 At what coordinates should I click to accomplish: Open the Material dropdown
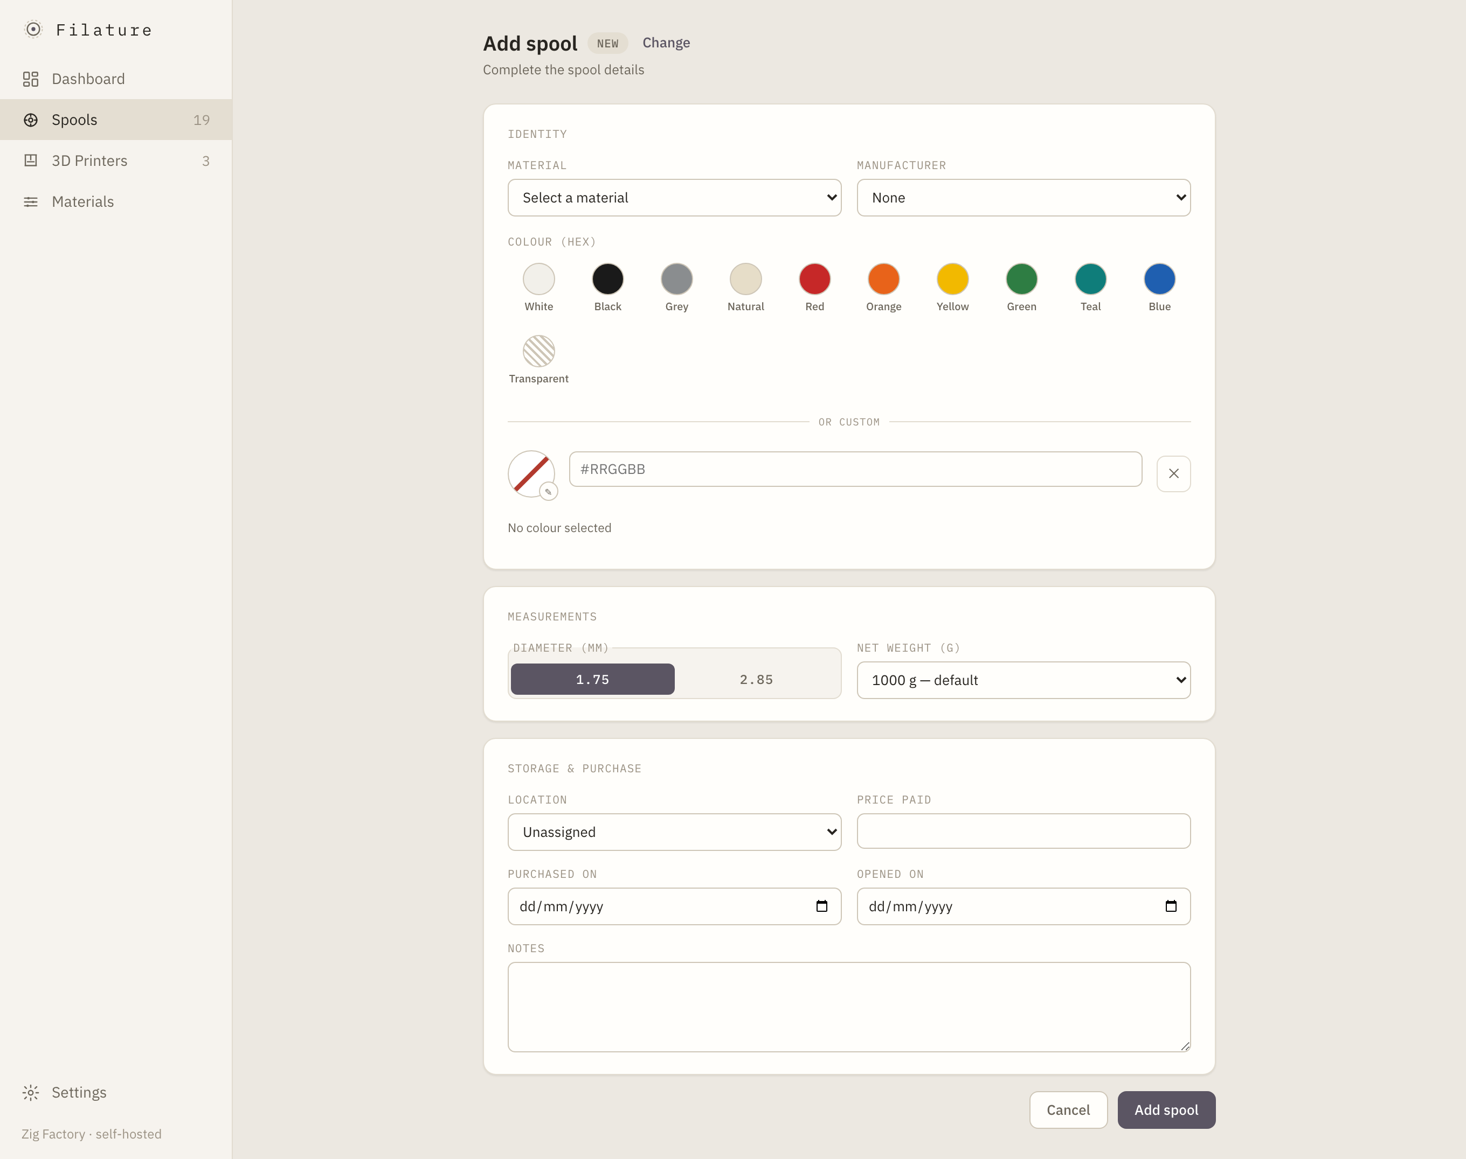tap(674, 198)
